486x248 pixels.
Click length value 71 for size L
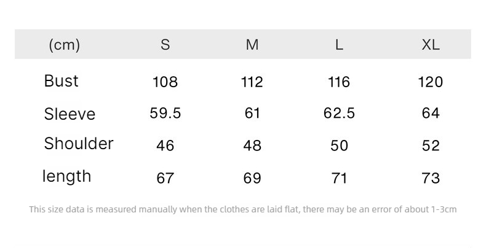tap(339, 178)
